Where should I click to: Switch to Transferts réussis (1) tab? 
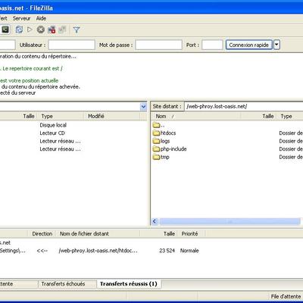pos(129,284)
